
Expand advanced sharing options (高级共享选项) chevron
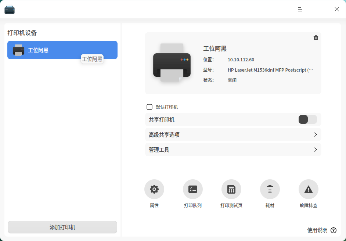point(316,134)
